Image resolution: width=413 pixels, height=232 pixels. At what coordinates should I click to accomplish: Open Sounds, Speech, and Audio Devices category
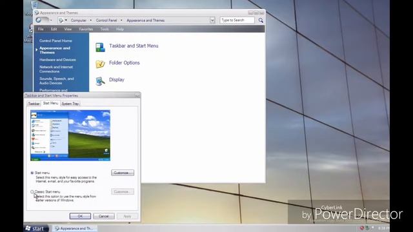57,81
